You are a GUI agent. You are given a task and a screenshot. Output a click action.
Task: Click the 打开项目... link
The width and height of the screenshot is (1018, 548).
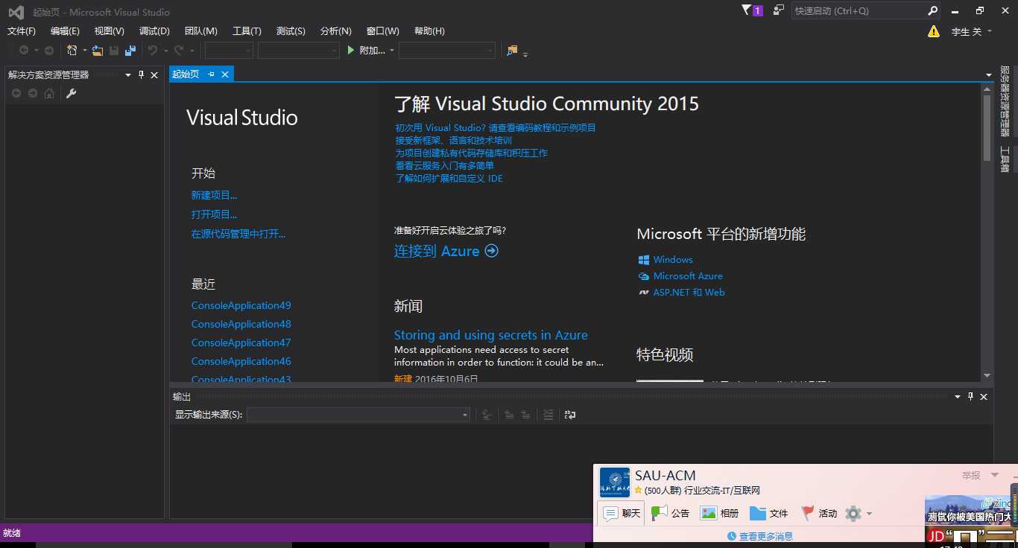click(x=214, y=214)
